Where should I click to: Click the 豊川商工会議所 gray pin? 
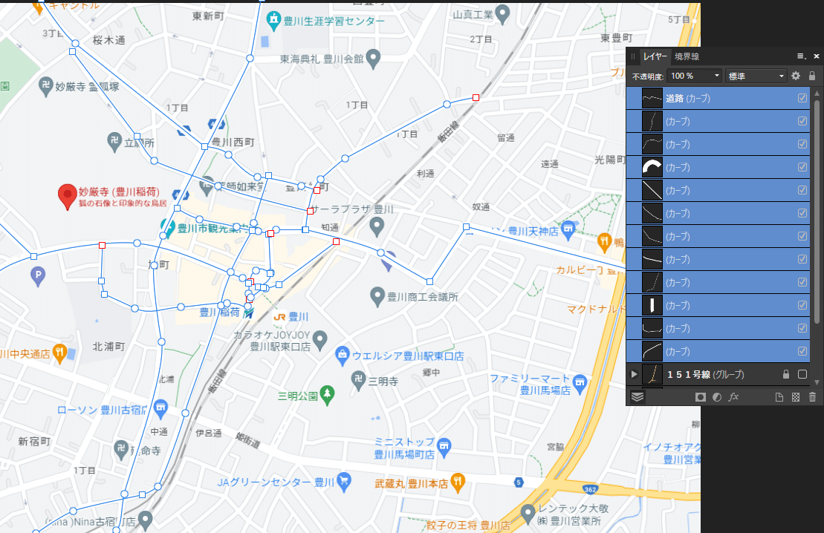pyautogui.click(x=377, y=297)
